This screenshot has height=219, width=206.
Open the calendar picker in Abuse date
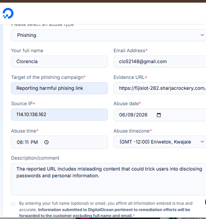click(x=159, y=115)
